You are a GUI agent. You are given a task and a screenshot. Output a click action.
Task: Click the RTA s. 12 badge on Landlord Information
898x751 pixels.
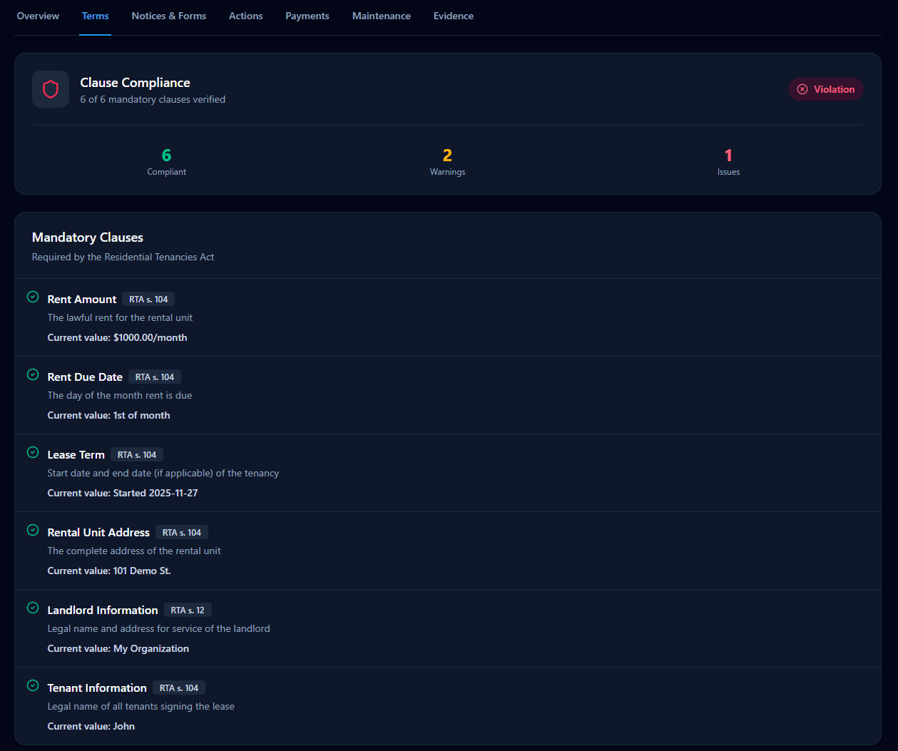tap(188, 610)
